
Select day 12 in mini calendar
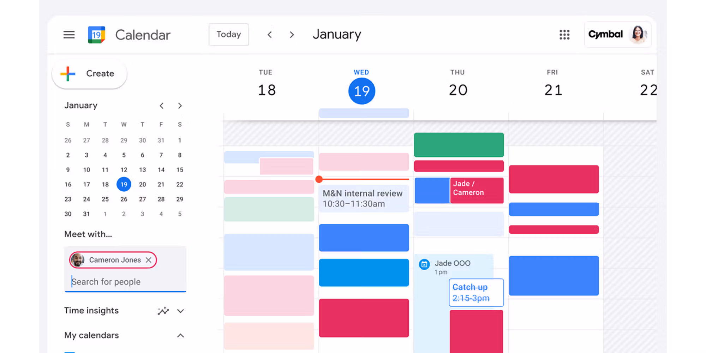124,170
